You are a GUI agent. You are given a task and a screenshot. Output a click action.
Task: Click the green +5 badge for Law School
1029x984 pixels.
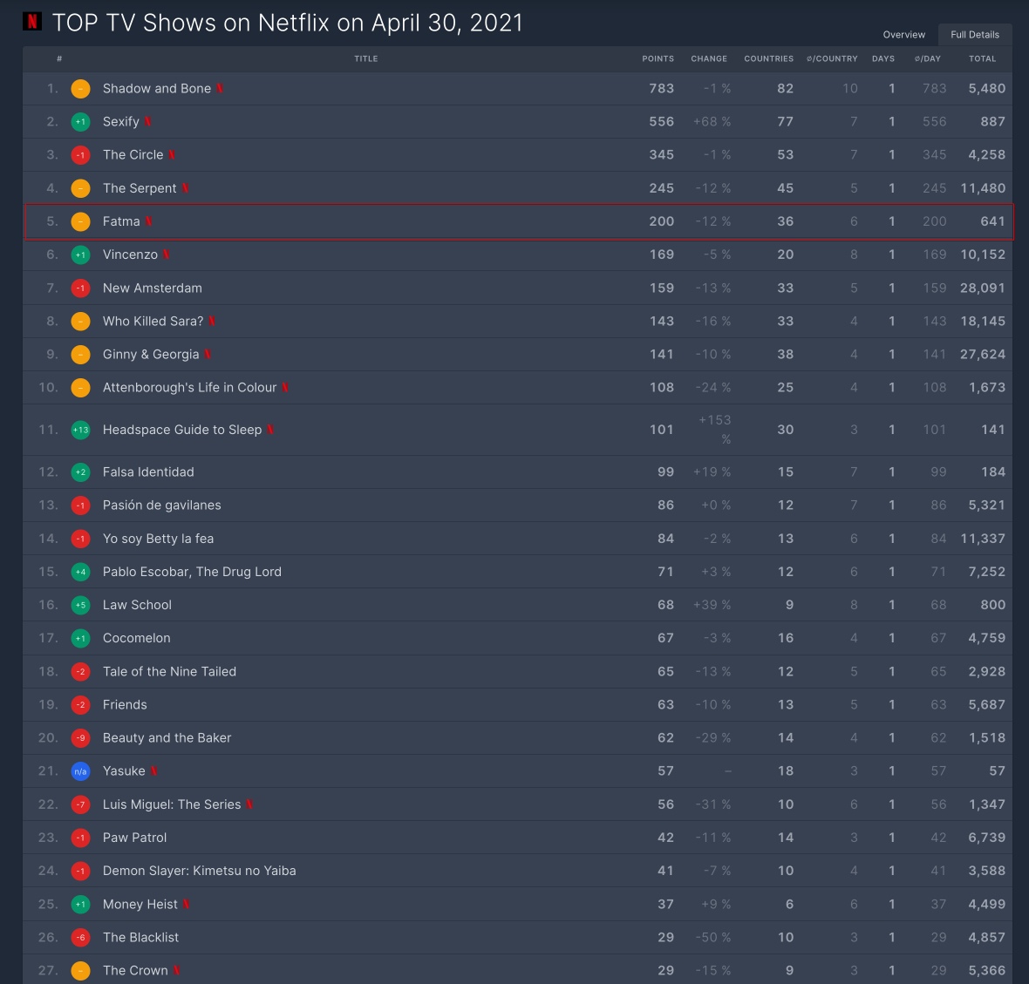click(x=80, y=605)
